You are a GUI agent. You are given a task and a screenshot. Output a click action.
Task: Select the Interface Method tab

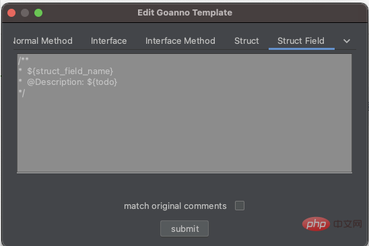(x=180, y=41)
